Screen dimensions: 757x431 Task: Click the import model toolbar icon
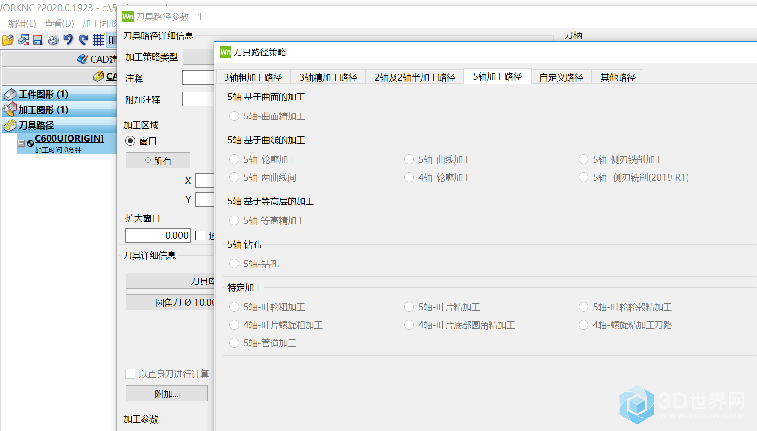coord(23,40)
